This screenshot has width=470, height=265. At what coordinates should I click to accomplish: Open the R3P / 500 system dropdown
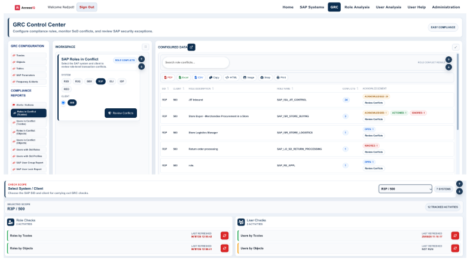click(405, 189)
